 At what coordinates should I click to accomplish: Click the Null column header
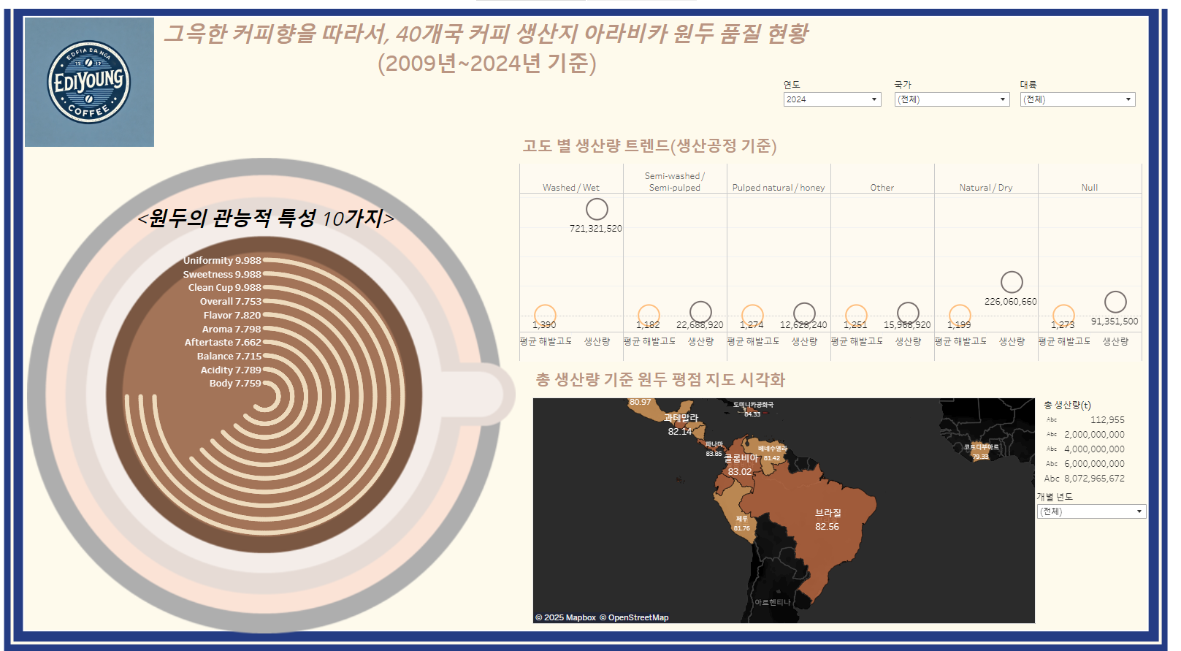tap(1090, 188)
